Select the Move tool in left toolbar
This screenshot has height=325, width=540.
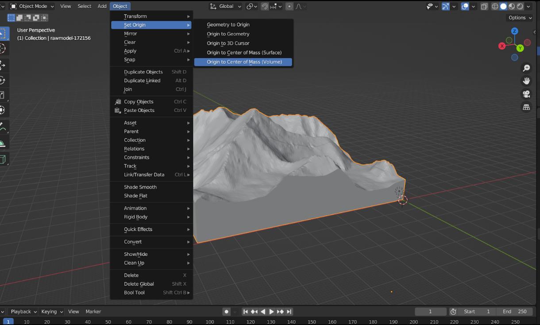[3, 65]
